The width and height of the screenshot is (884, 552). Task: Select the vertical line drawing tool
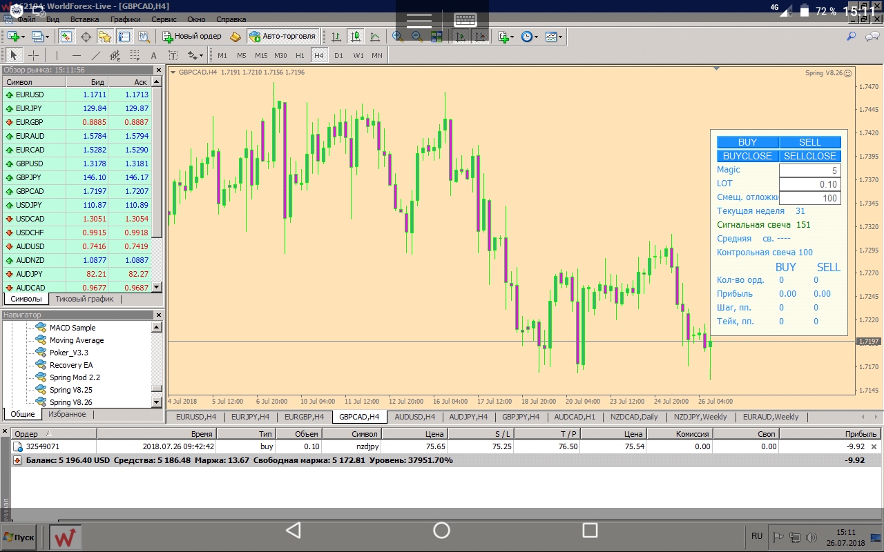pos(57,55)
